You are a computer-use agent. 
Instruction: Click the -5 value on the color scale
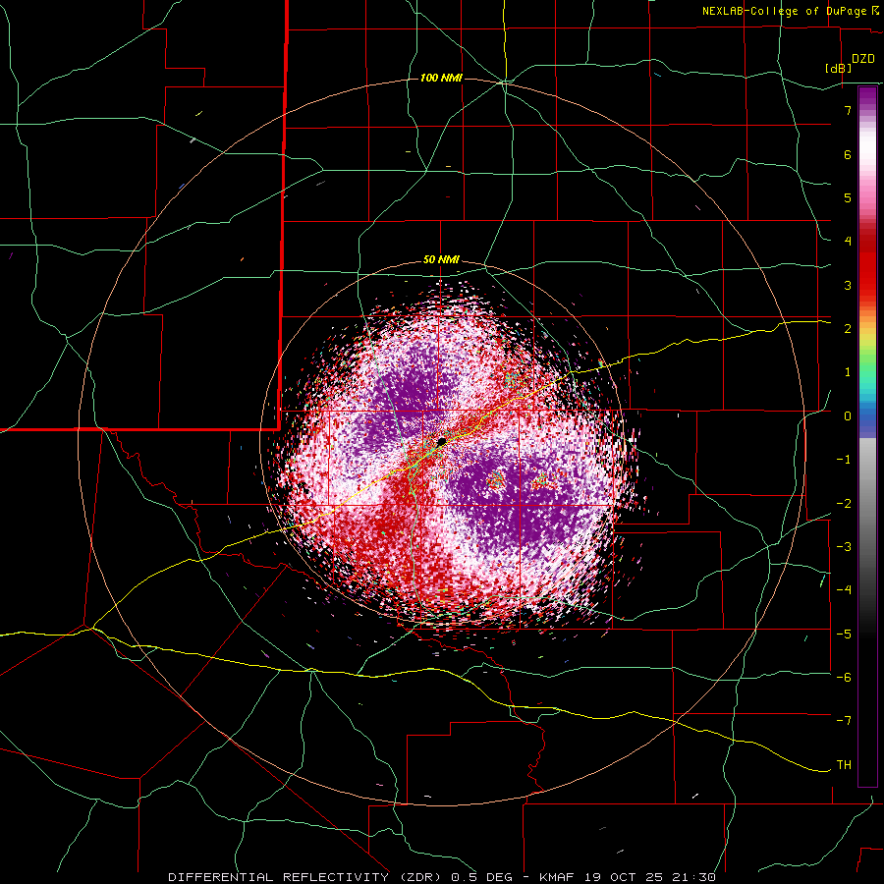[844, 634]
